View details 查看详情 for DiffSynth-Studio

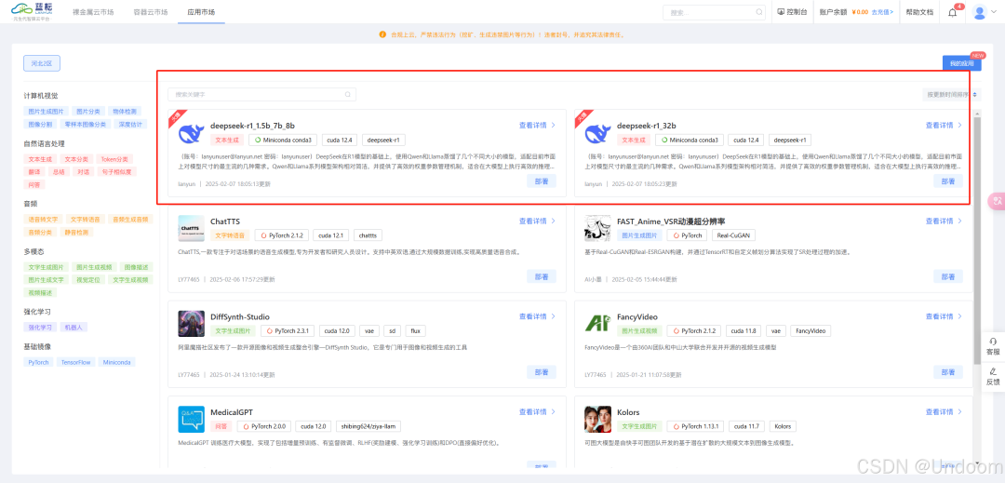[x=537, y=316]
